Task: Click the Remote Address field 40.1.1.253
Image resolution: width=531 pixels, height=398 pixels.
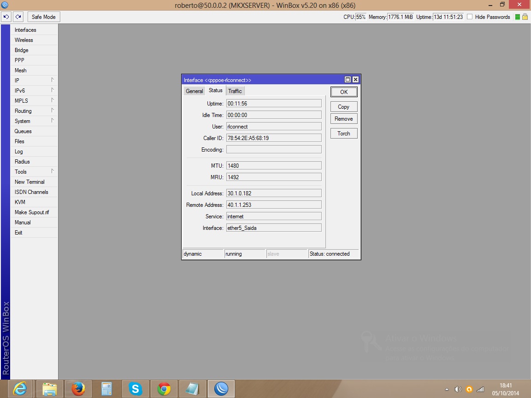Action: [x=274, y=205]
